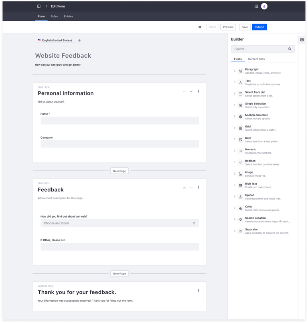The width and height of the screenshot is (308, 323).
Task: Click the search magnifier in the Builder panel
Action: pos(290,48)
